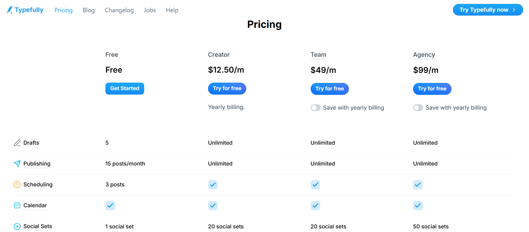The image size is (529, 232).
Task: Enable yearly billing toggle for Agency plan
Action: (418, 108)
